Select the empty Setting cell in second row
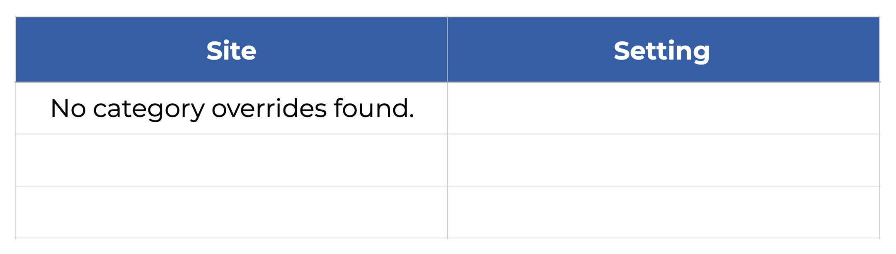896x254 pixels. [663, 160]
